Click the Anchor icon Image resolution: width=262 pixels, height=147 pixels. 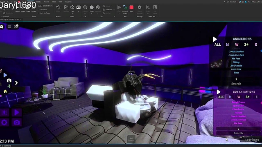pos(104,13)
